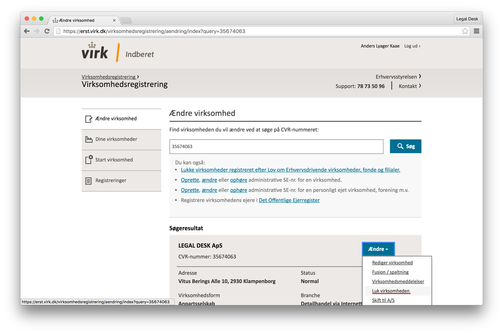Click the virk logo
Screen dimensions: 503x334
95,50
